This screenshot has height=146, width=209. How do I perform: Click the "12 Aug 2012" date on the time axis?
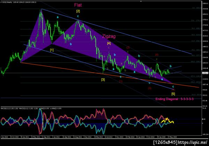click(x=77, y=137)
